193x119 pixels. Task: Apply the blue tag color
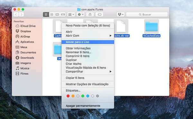click(87, 96)
